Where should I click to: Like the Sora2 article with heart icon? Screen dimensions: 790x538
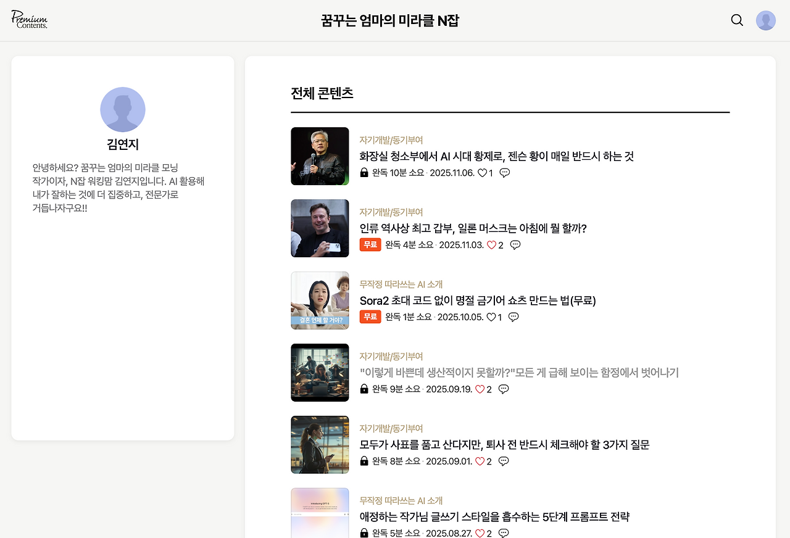pyautogui.click(x=491, y=317)
